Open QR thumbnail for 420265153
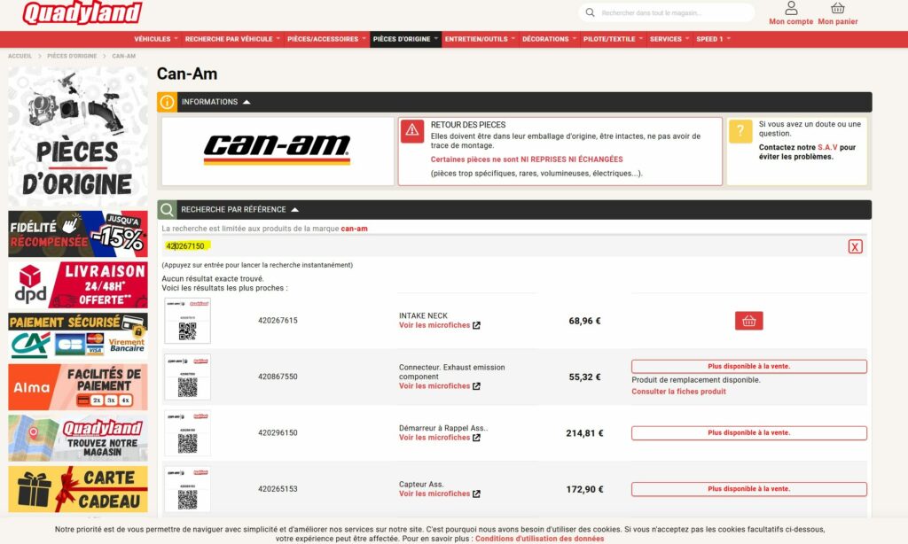 [188, 489]
